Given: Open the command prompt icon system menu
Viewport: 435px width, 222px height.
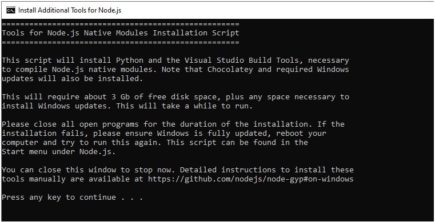Looking at the screenshot, I should tap(11, 10).
